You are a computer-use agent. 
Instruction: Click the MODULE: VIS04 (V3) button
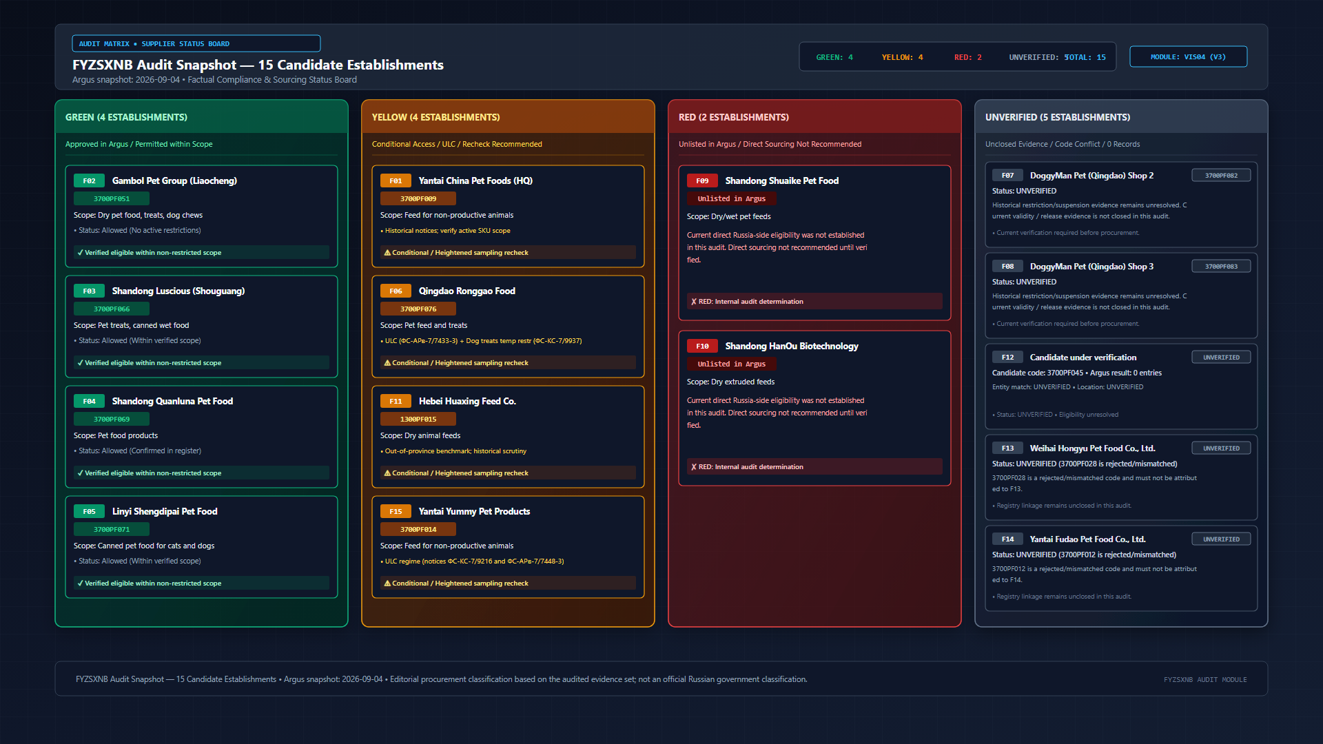(1188, 56)
